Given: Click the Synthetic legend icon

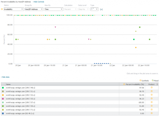Looking at the screenshot, I should (x=140, y=80).
